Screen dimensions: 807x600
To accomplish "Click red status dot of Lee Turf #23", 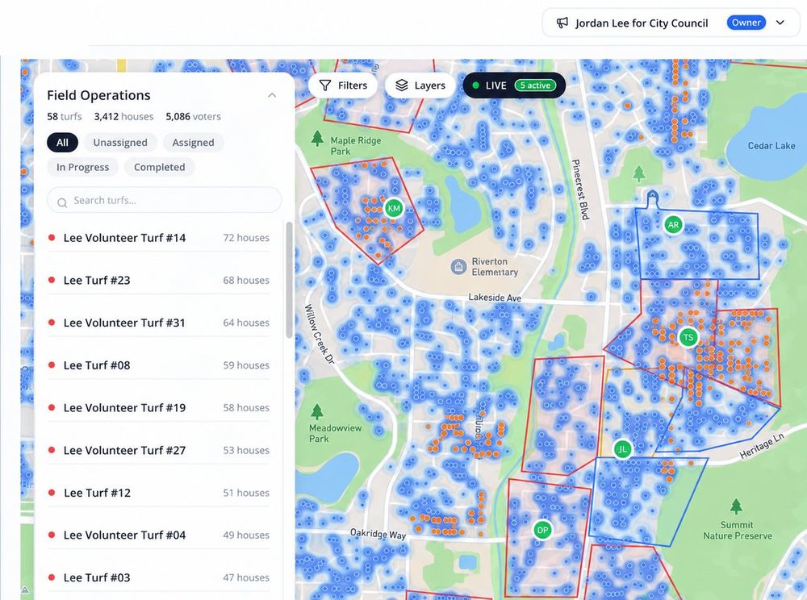I will click(52, 280).
